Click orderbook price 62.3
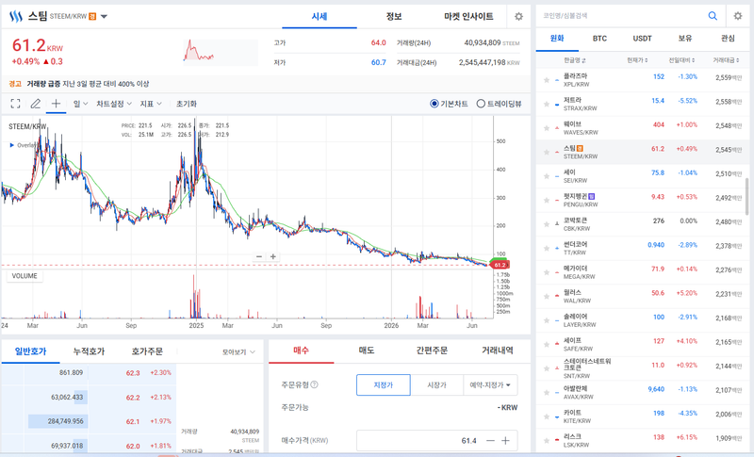The image size is (754, 457). pos(133,373)
